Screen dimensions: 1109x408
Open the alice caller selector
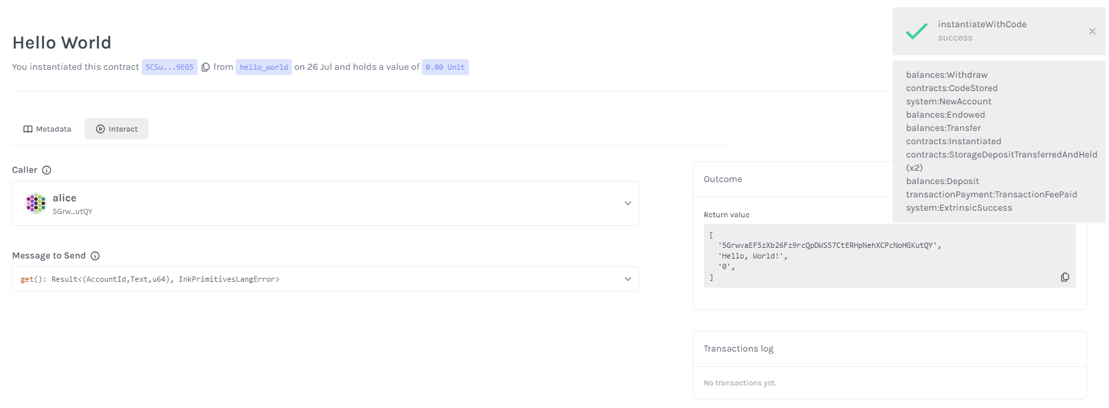(x=325, y=203)
